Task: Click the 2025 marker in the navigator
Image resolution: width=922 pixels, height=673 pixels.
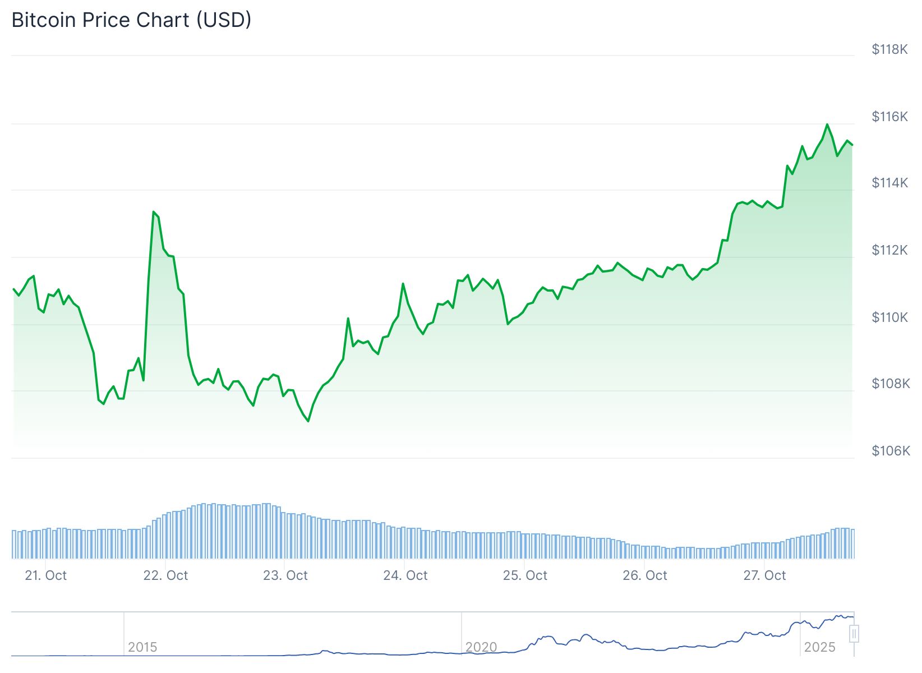Action: 819,647
